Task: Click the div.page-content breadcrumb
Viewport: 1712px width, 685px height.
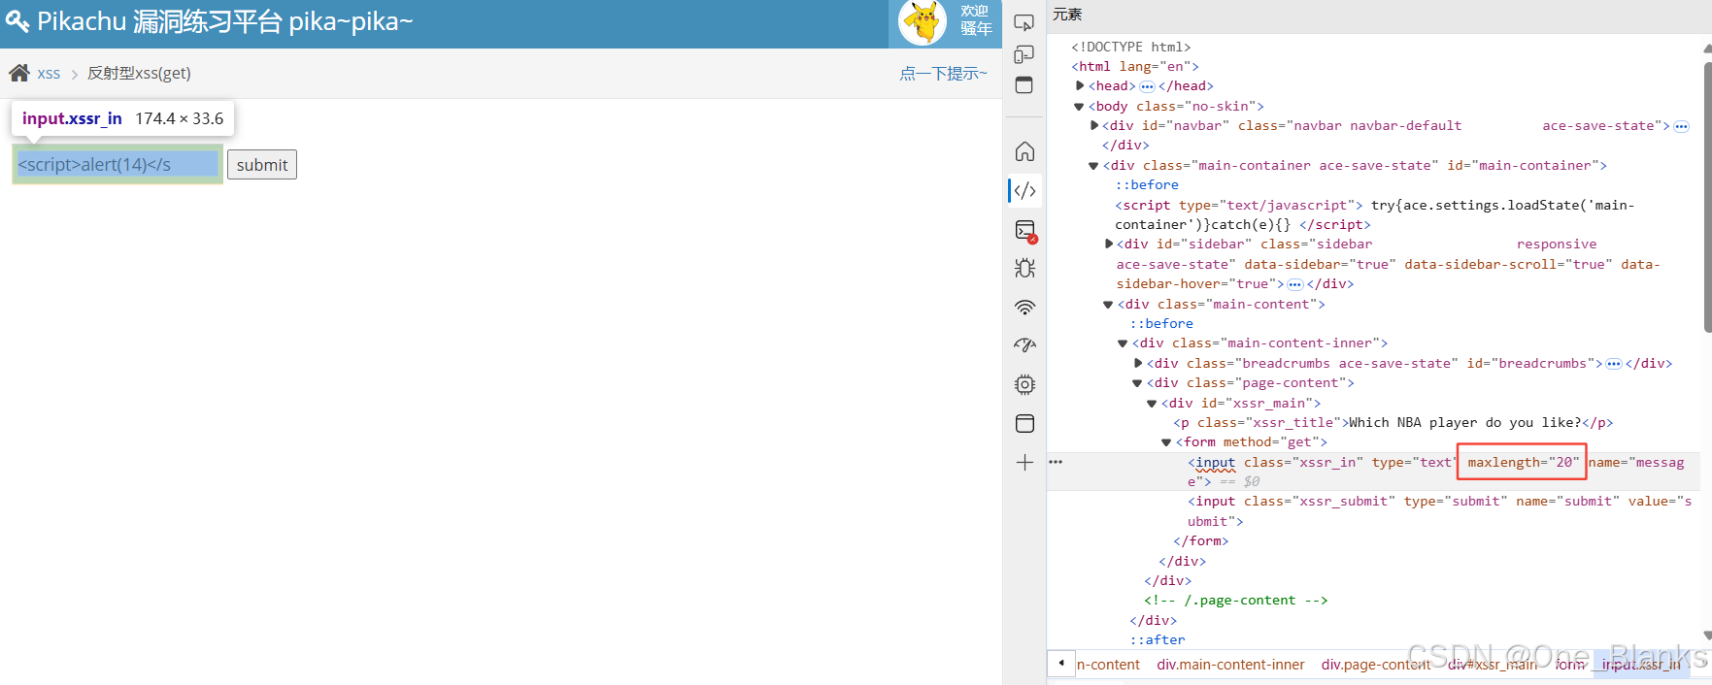Action: (x=1375, y=665)
